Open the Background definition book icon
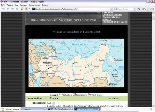The image size is (155, 112). [49, 103]
